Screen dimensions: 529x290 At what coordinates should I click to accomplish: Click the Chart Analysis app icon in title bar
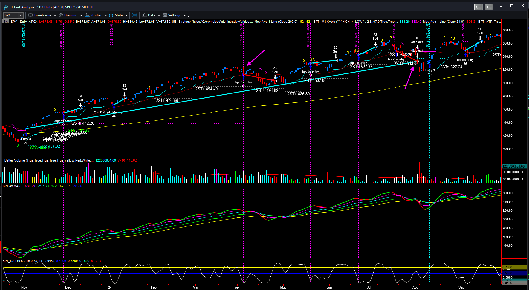point(6,7)
